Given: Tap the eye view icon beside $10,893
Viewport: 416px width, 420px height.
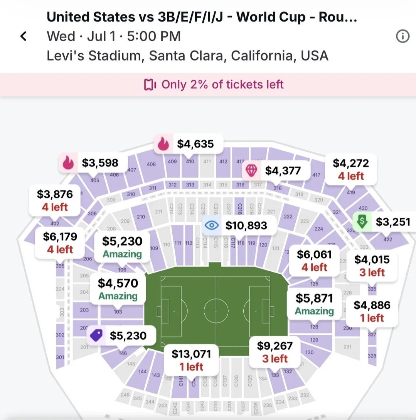Looking at the screenshot, I should [x=212, y=225].
